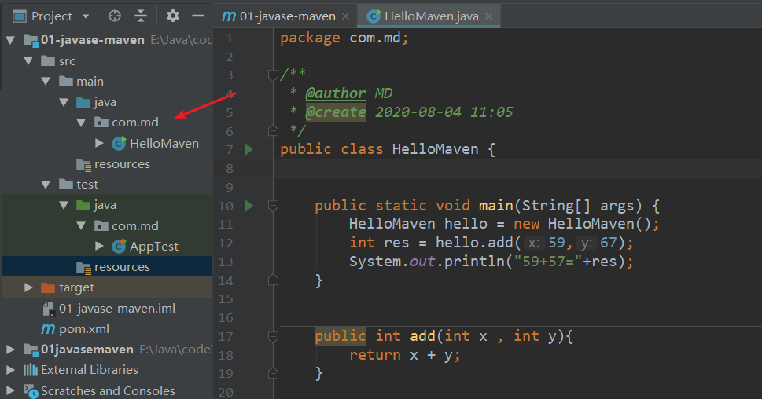Expand the External Libraries node

coord(11,370)
